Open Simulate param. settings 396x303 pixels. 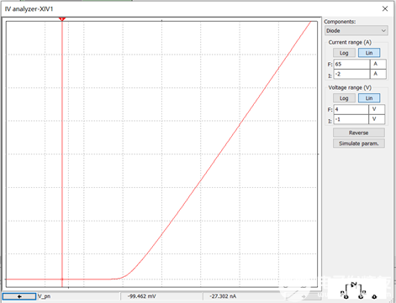(x=359, y=144)
